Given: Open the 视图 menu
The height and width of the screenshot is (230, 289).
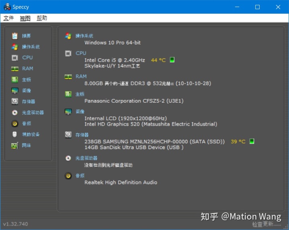Looking at the screenshot, I should (x=25, y=18).
